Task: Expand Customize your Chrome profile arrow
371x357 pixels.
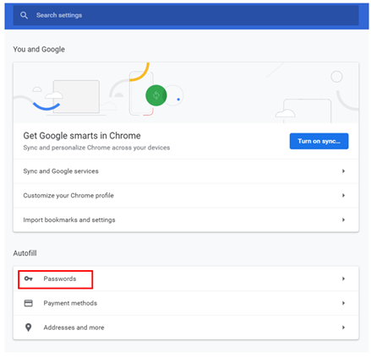Action: click(x=343, y=195)
